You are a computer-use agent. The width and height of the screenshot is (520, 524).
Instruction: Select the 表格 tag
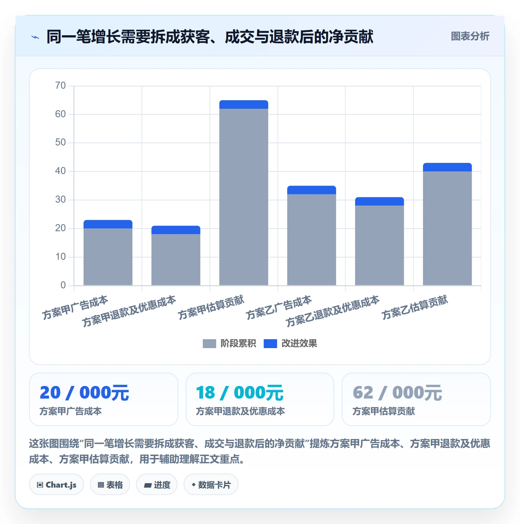[110, 485]
